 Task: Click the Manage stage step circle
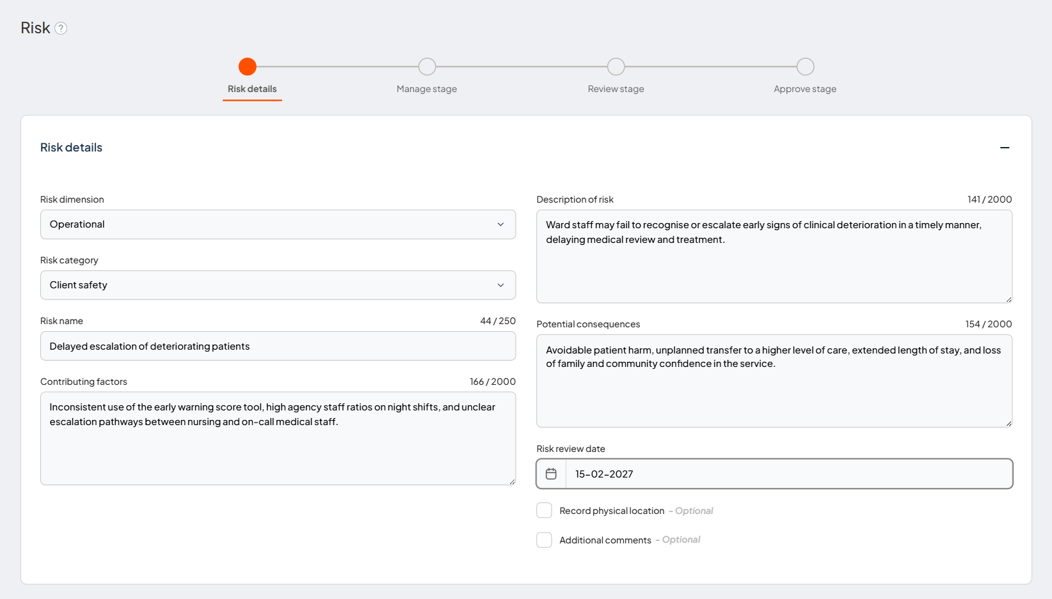427,66
